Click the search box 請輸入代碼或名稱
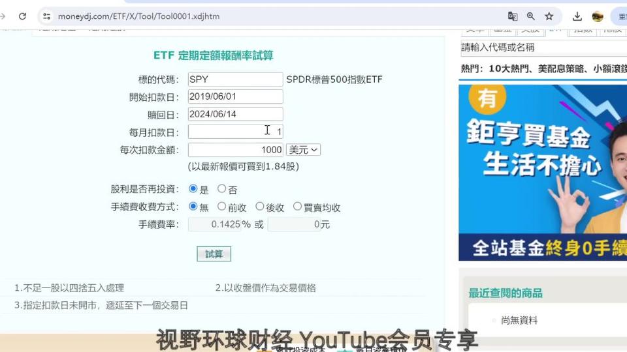Screen dimensions: 627x352 544,48
